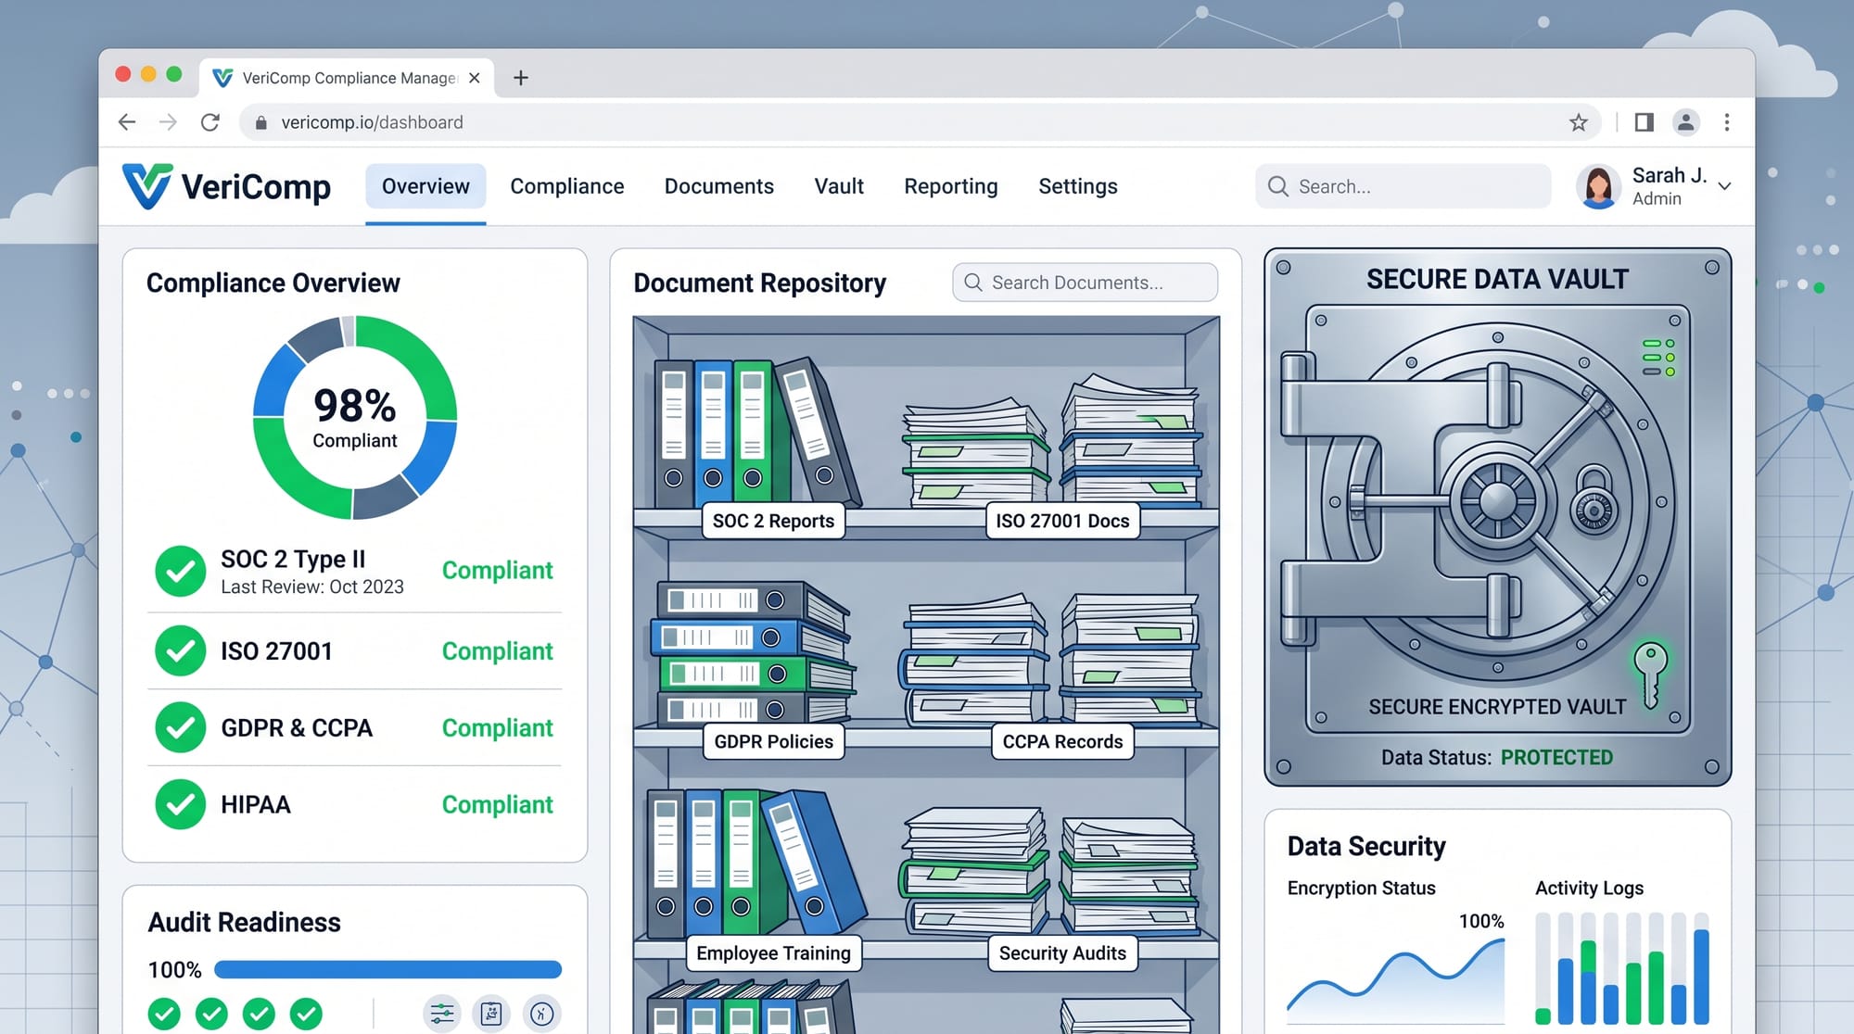Click the accessibility circle icon in Audit Readiness
The width and height of the screenshot is (1854, 1034).
pos(542,1013)
